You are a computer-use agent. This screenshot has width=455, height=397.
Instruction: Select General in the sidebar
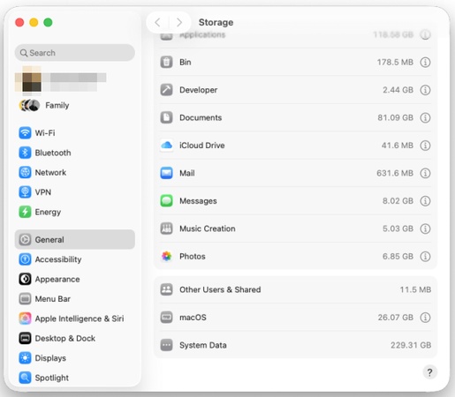tap(75, 239)
